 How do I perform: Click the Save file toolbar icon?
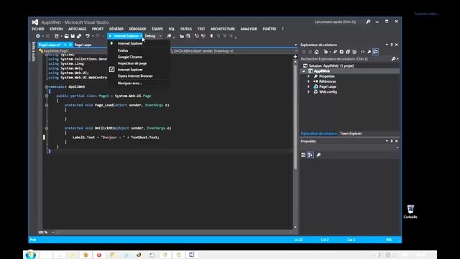click(x=73, y=36)
